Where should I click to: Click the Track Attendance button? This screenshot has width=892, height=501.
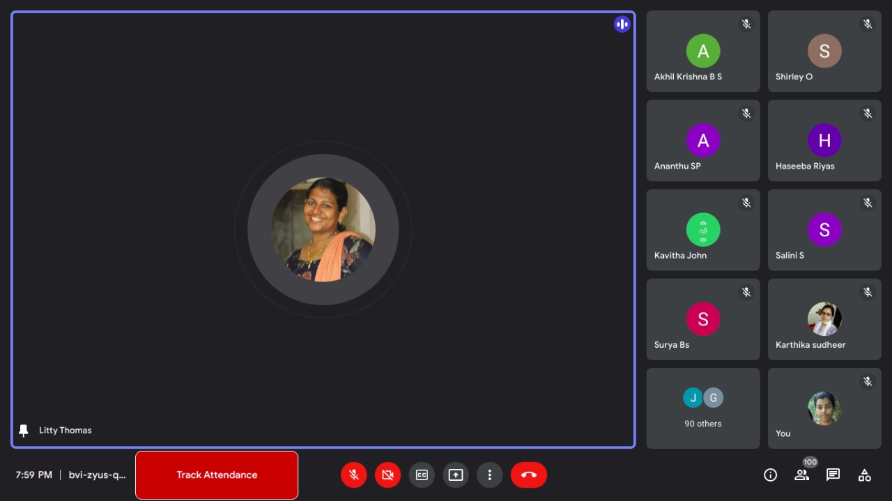pyautogui.click(x=217, y=475)
